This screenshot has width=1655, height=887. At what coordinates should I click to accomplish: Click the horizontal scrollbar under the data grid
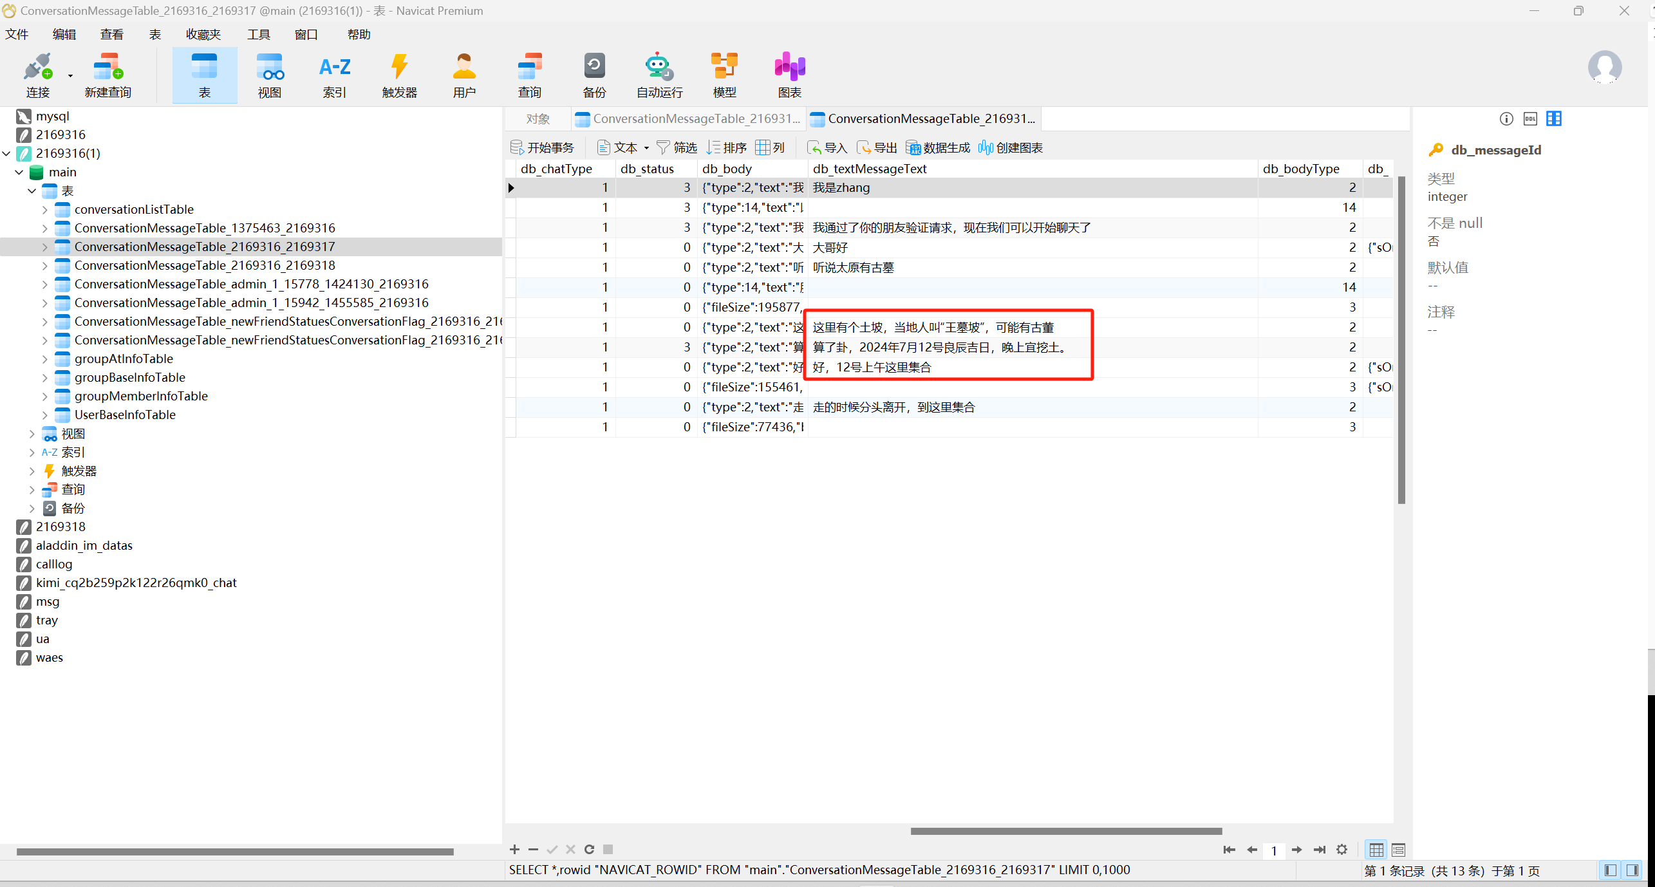[1065, 831]
